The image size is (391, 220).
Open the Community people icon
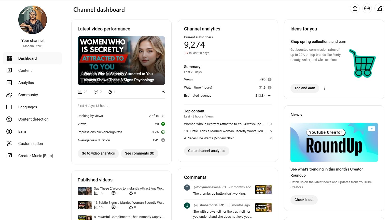(9, 95)
